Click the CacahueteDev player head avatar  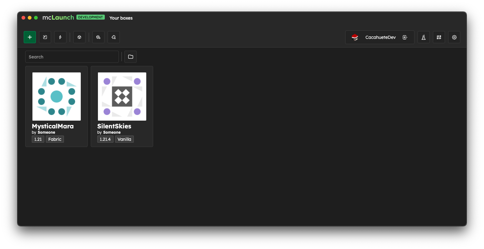coord(355,37)
